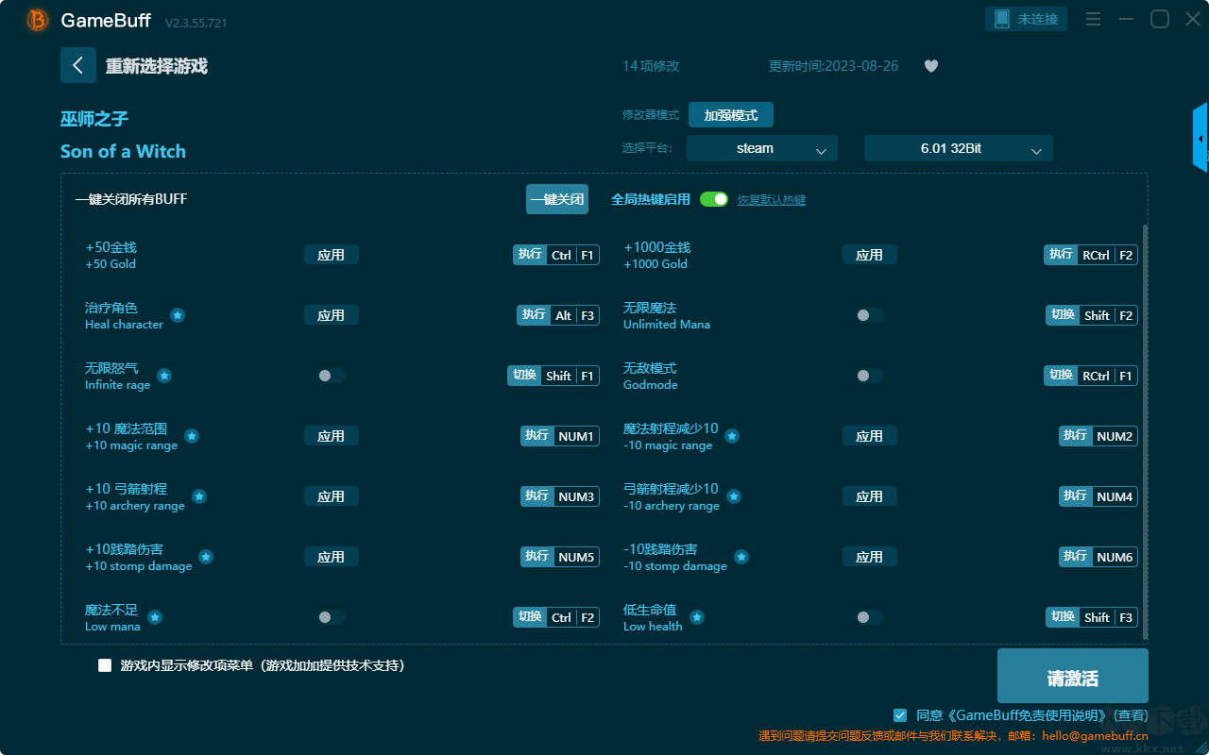Click the GameBuff logo icon
Image resolution: width=1209 pixels, height=755 pixels.
(x=38, y=20)
